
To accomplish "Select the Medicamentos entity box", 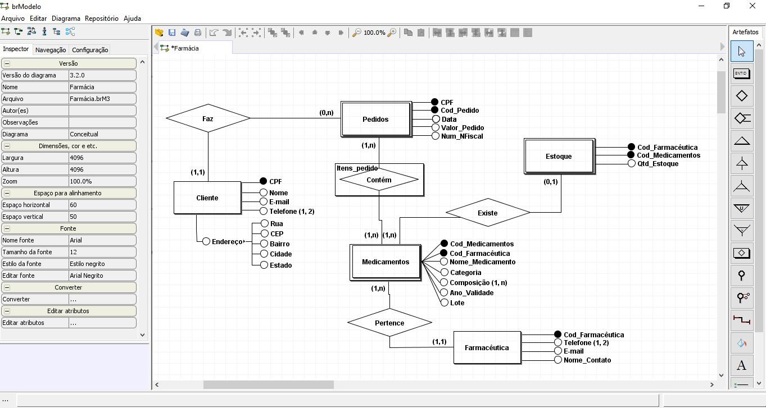I will pos(386,262).
